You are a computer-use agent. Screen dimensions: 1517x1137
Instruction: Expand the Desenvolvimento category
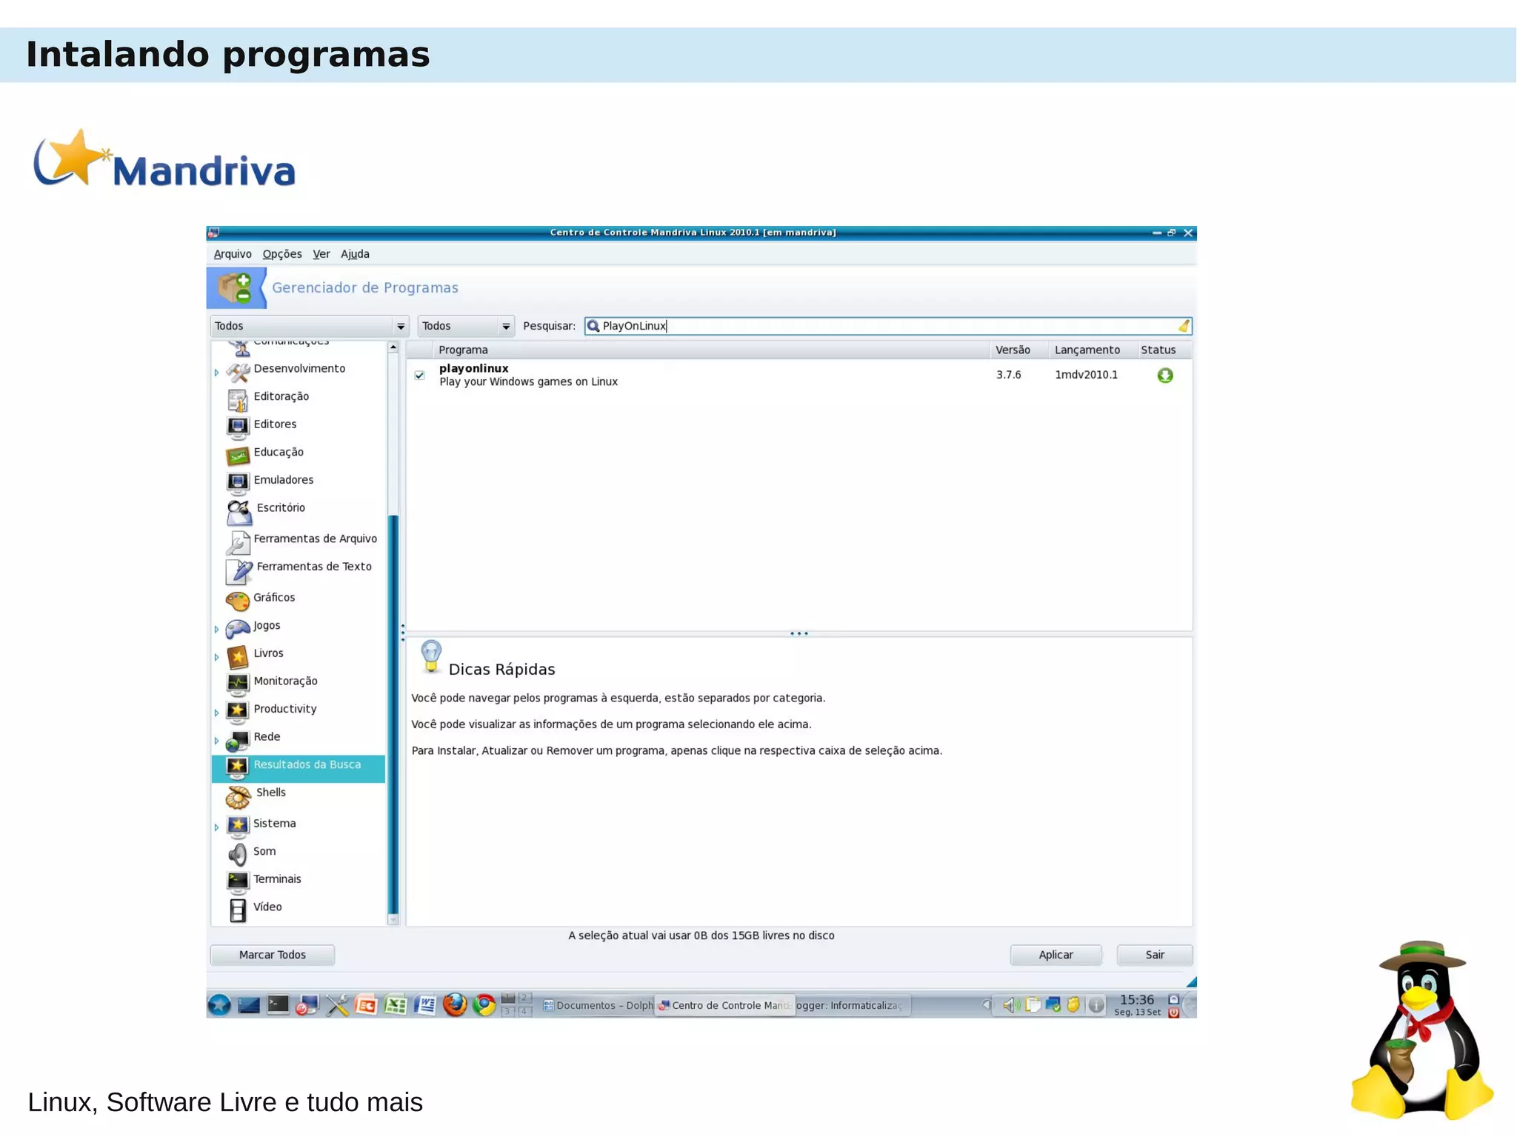click(x=216, y=373)
